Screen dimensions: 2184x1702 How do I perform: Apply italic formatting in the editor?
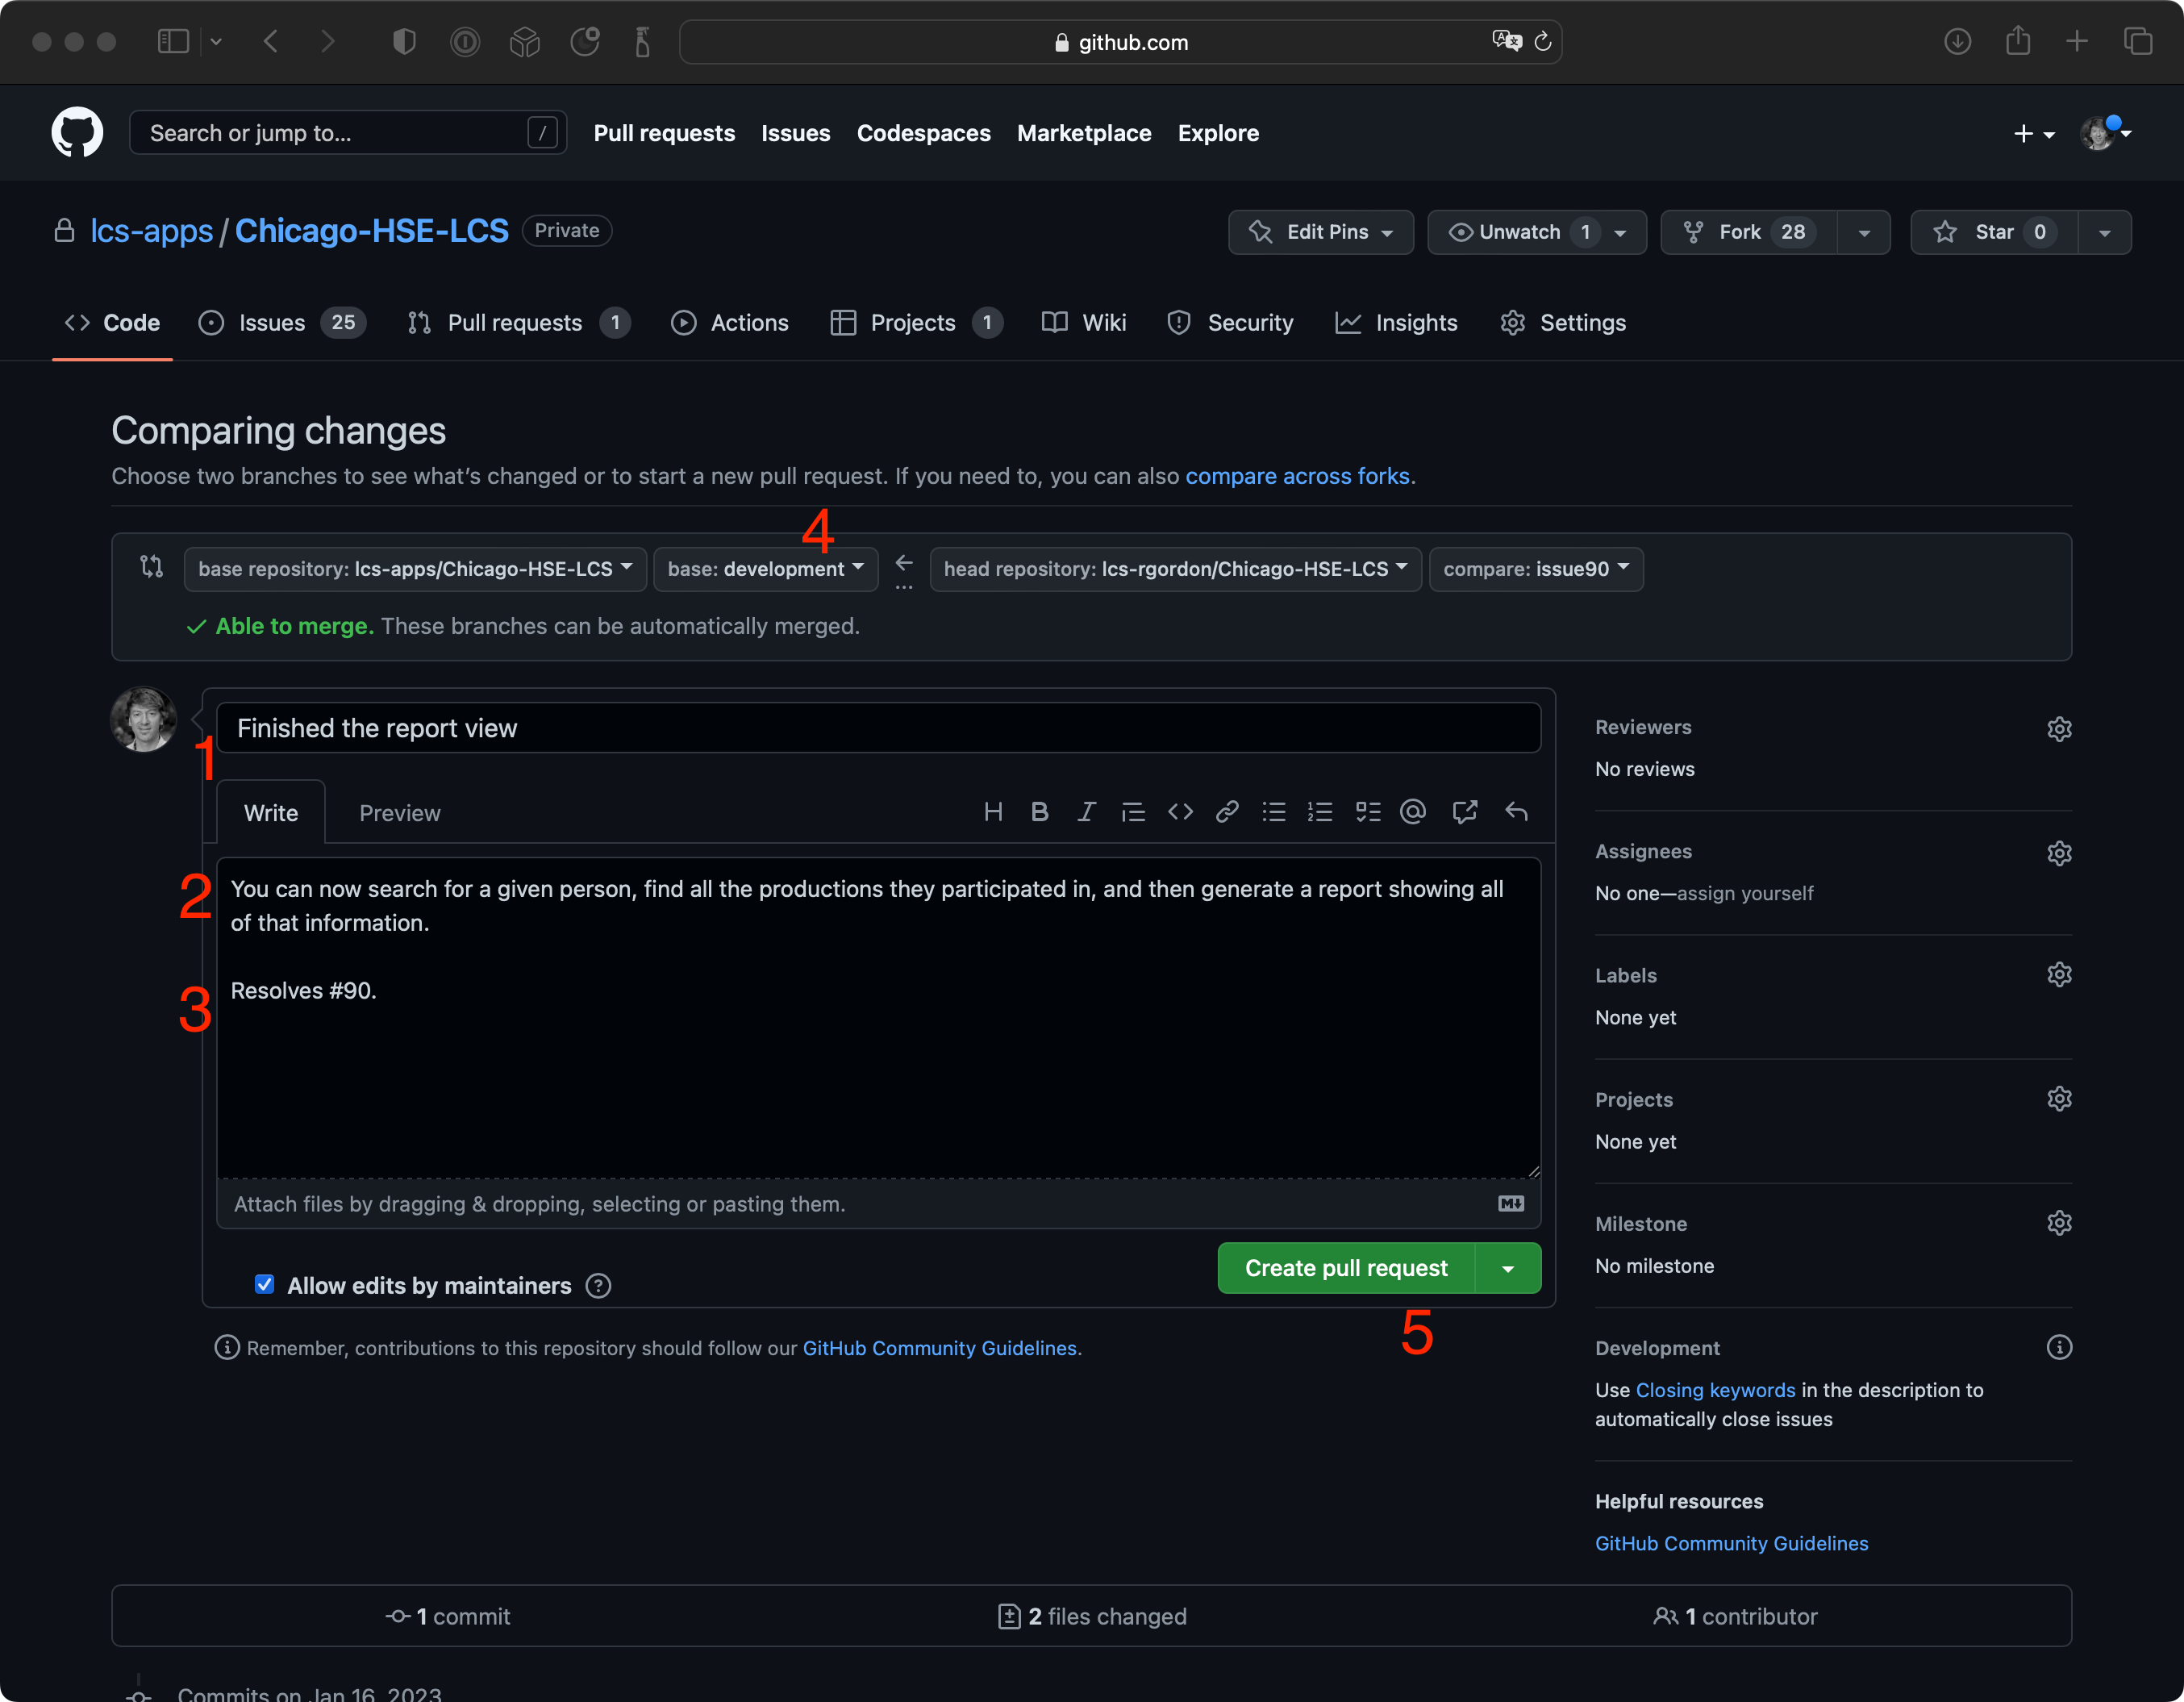pos(1086,812)
